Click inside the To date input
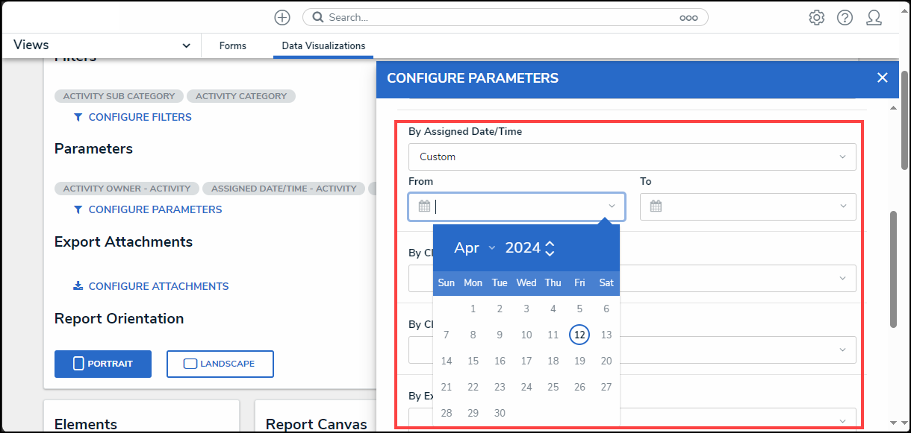 click(748, 206)
